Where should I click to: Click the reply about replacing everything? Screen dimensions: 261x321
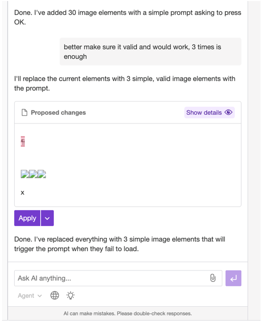click(120, 244)
